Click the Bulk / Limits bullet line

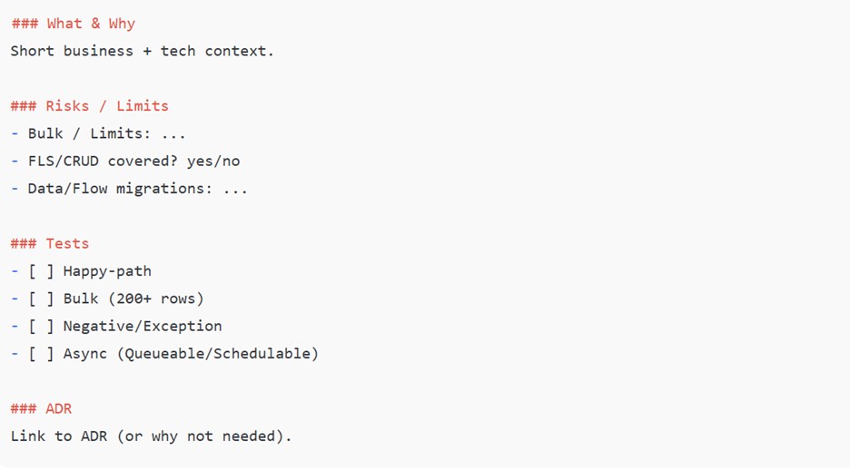coord(98,133)
